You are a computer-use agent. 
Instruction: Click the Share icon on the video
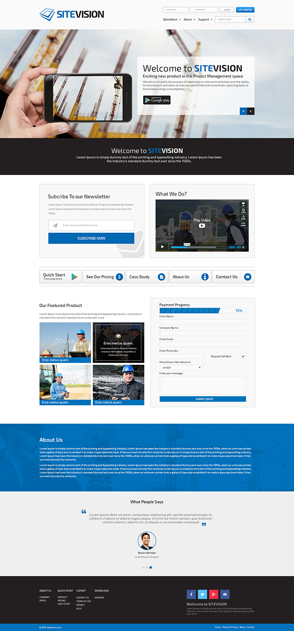[x=243, y=217]
